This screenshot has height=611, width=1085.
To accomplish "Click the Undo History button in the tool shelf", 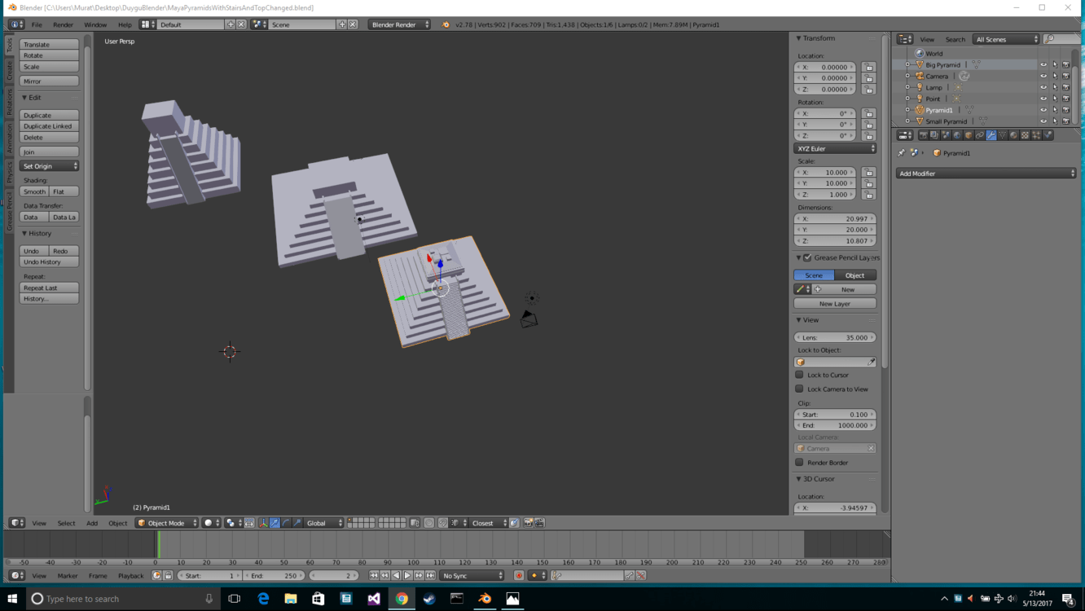I will click(x=48, y=262).
